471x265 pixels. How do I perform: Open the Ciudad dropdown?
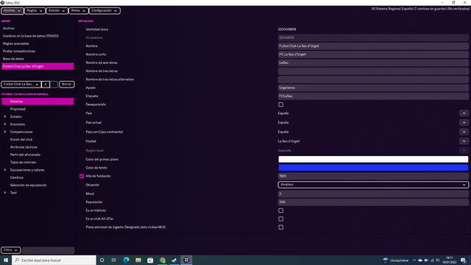(x=464, y=141)
